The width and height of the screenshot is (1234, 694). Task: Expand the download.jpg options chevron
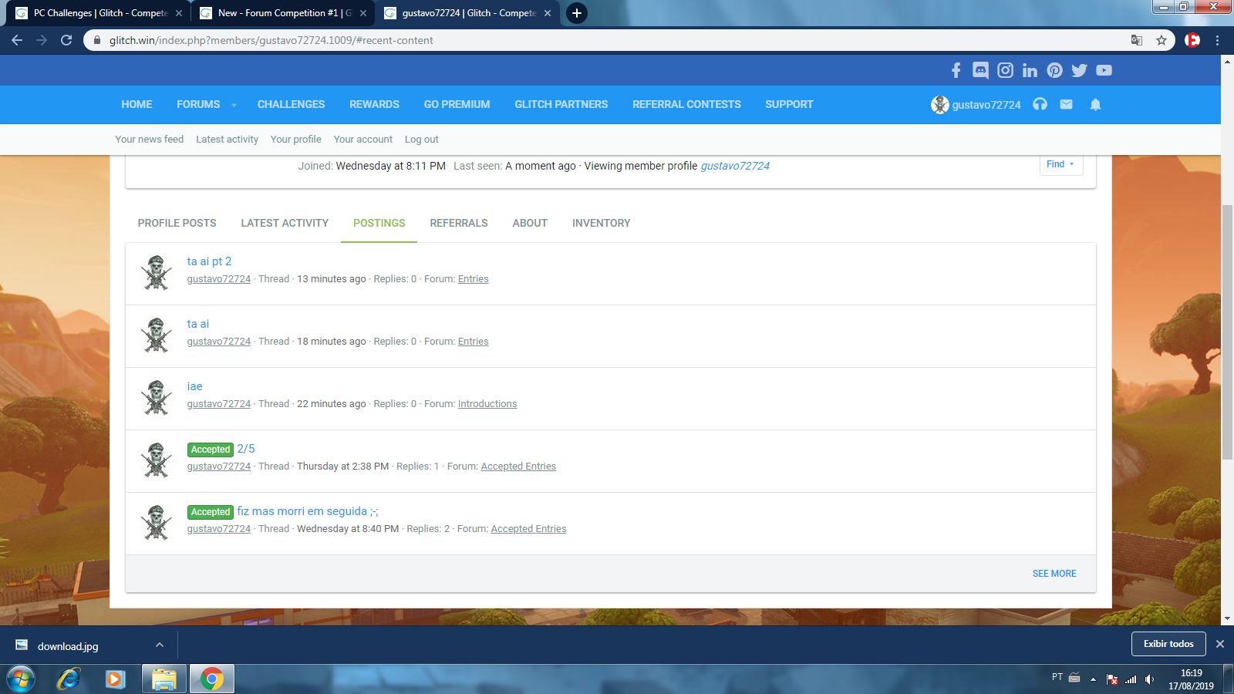[x=159, y=645]
